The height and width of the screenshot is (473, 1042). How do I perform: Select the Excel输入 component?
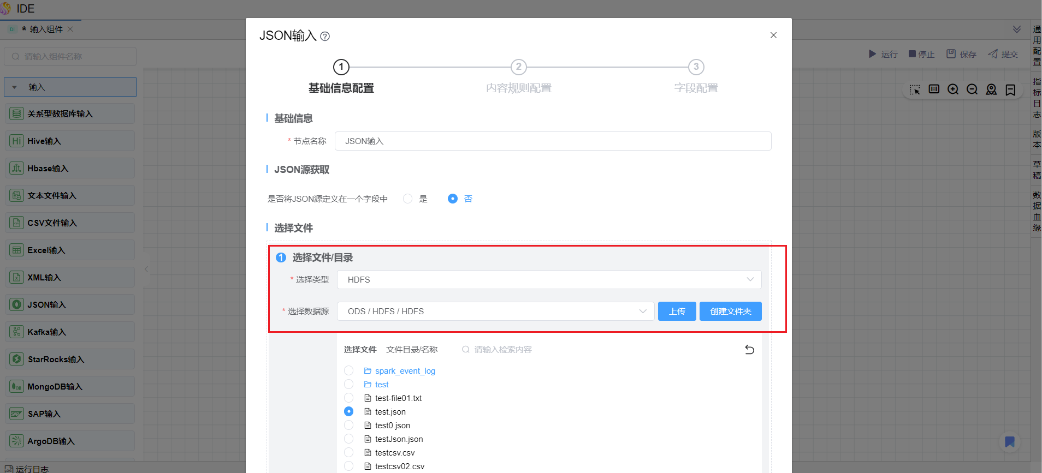click(70, 250)
